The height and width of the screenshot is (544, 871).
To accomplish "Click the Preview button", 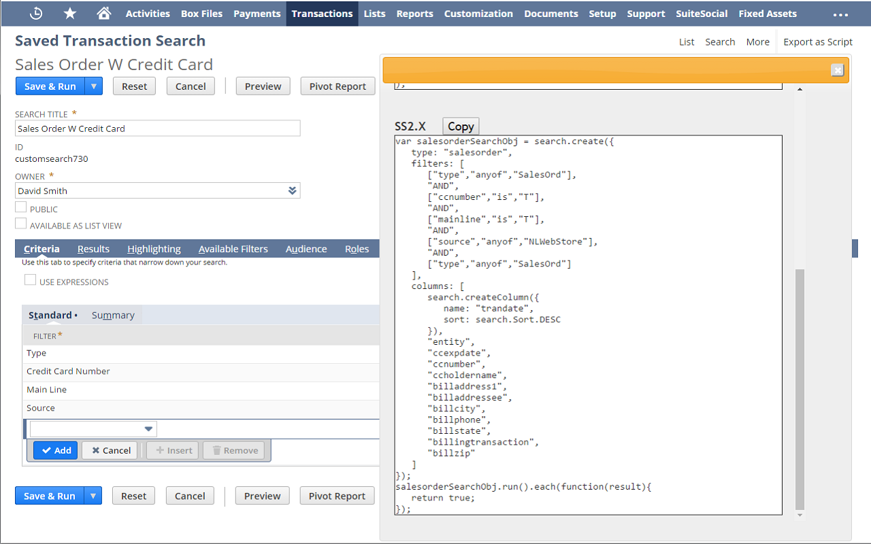I will (x=263, y=86).
